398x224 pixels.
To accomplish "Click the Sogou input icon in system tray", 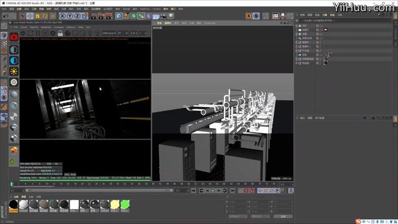I will [x=358, y=222].
